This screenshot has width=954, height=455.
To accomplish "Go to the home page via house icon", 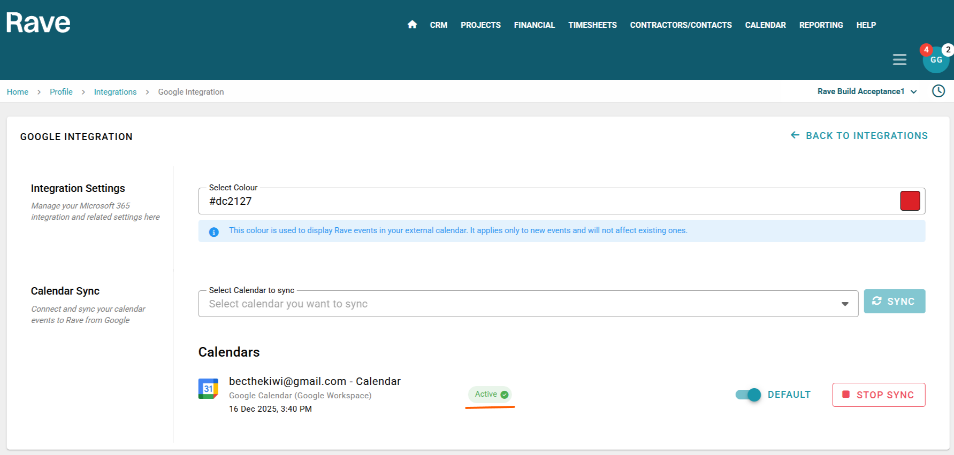I will pos(412,25).
